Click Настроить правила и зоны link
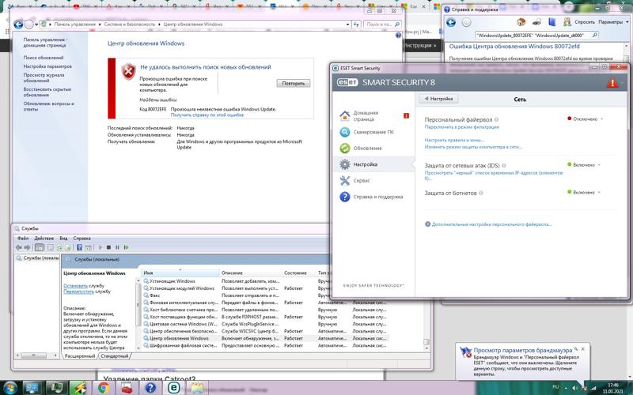The height and width of the screenshot is (395, 633). [454, 141]
